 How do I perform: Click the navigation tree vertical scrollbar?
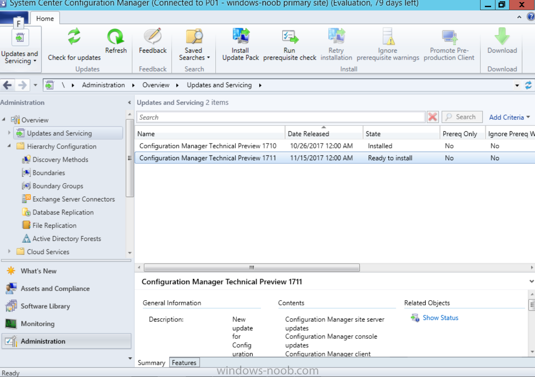click(130, 158)
